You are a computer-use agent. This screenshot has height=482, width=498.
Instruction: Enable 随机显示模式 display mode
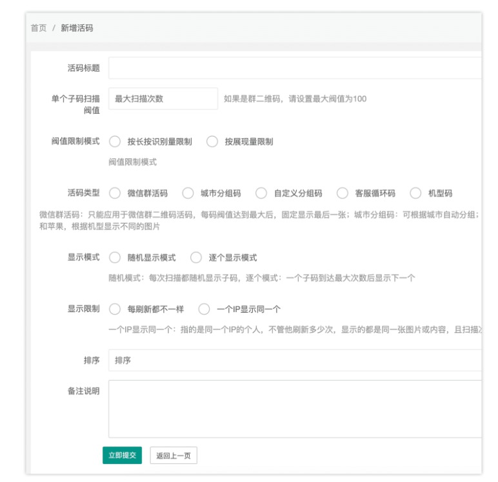click(x=115, y=257)
